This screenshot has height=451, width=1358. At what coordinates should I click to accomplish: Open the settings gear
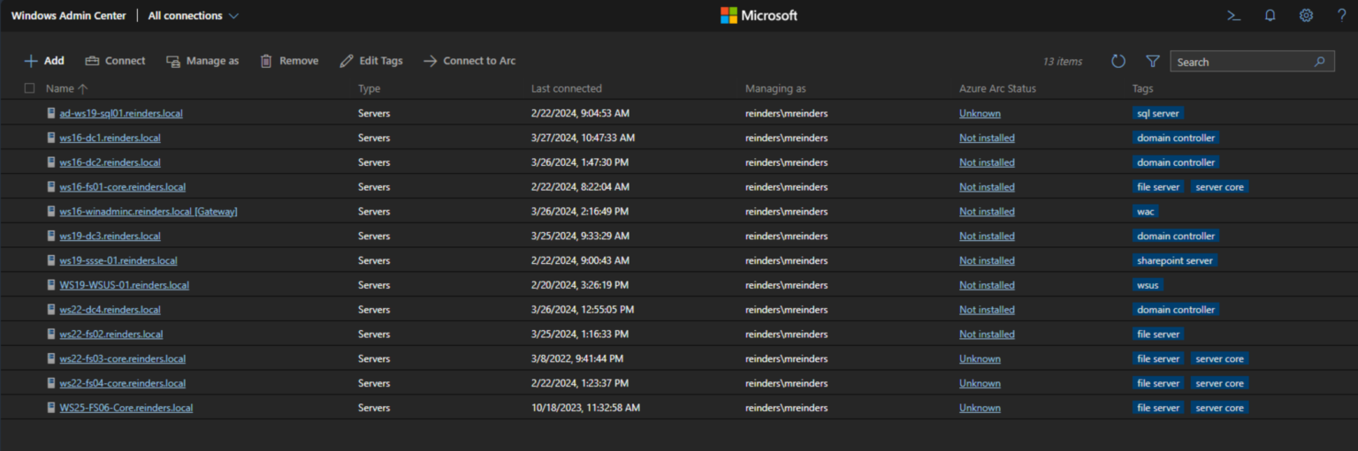(x=1306, y=15)
